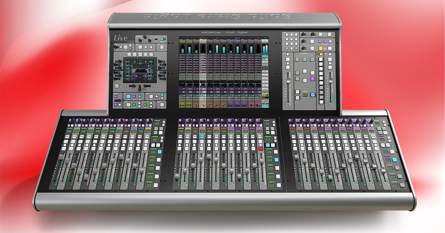Hit the blue button in the upper-right automation panel
445x233 pixels.
coord(312,95)
